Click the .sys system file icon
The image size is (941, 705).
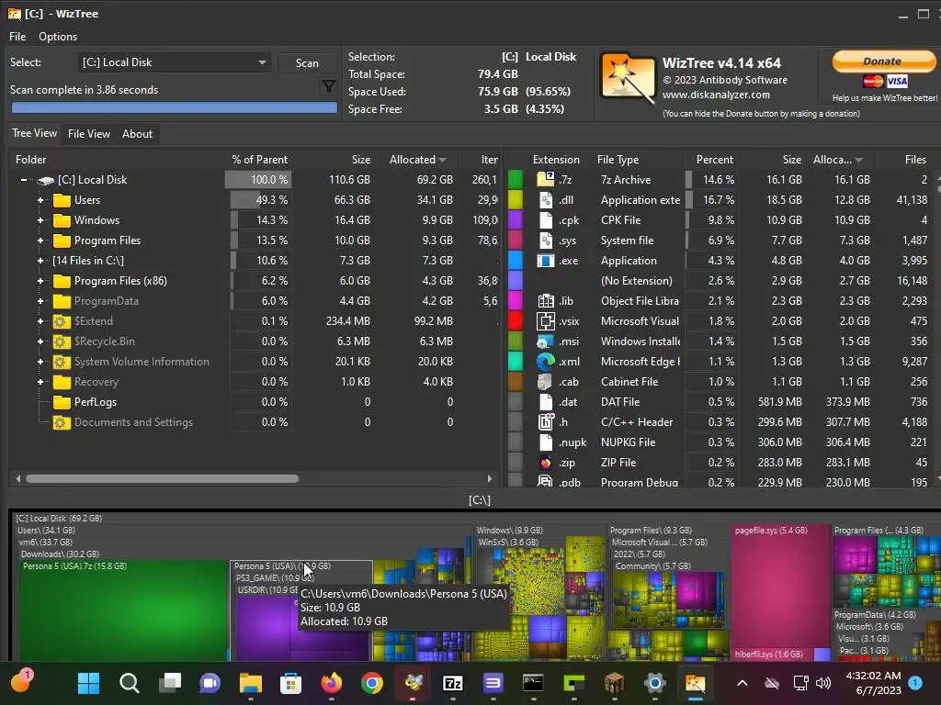pyautogui.click(x=545, y=241)
